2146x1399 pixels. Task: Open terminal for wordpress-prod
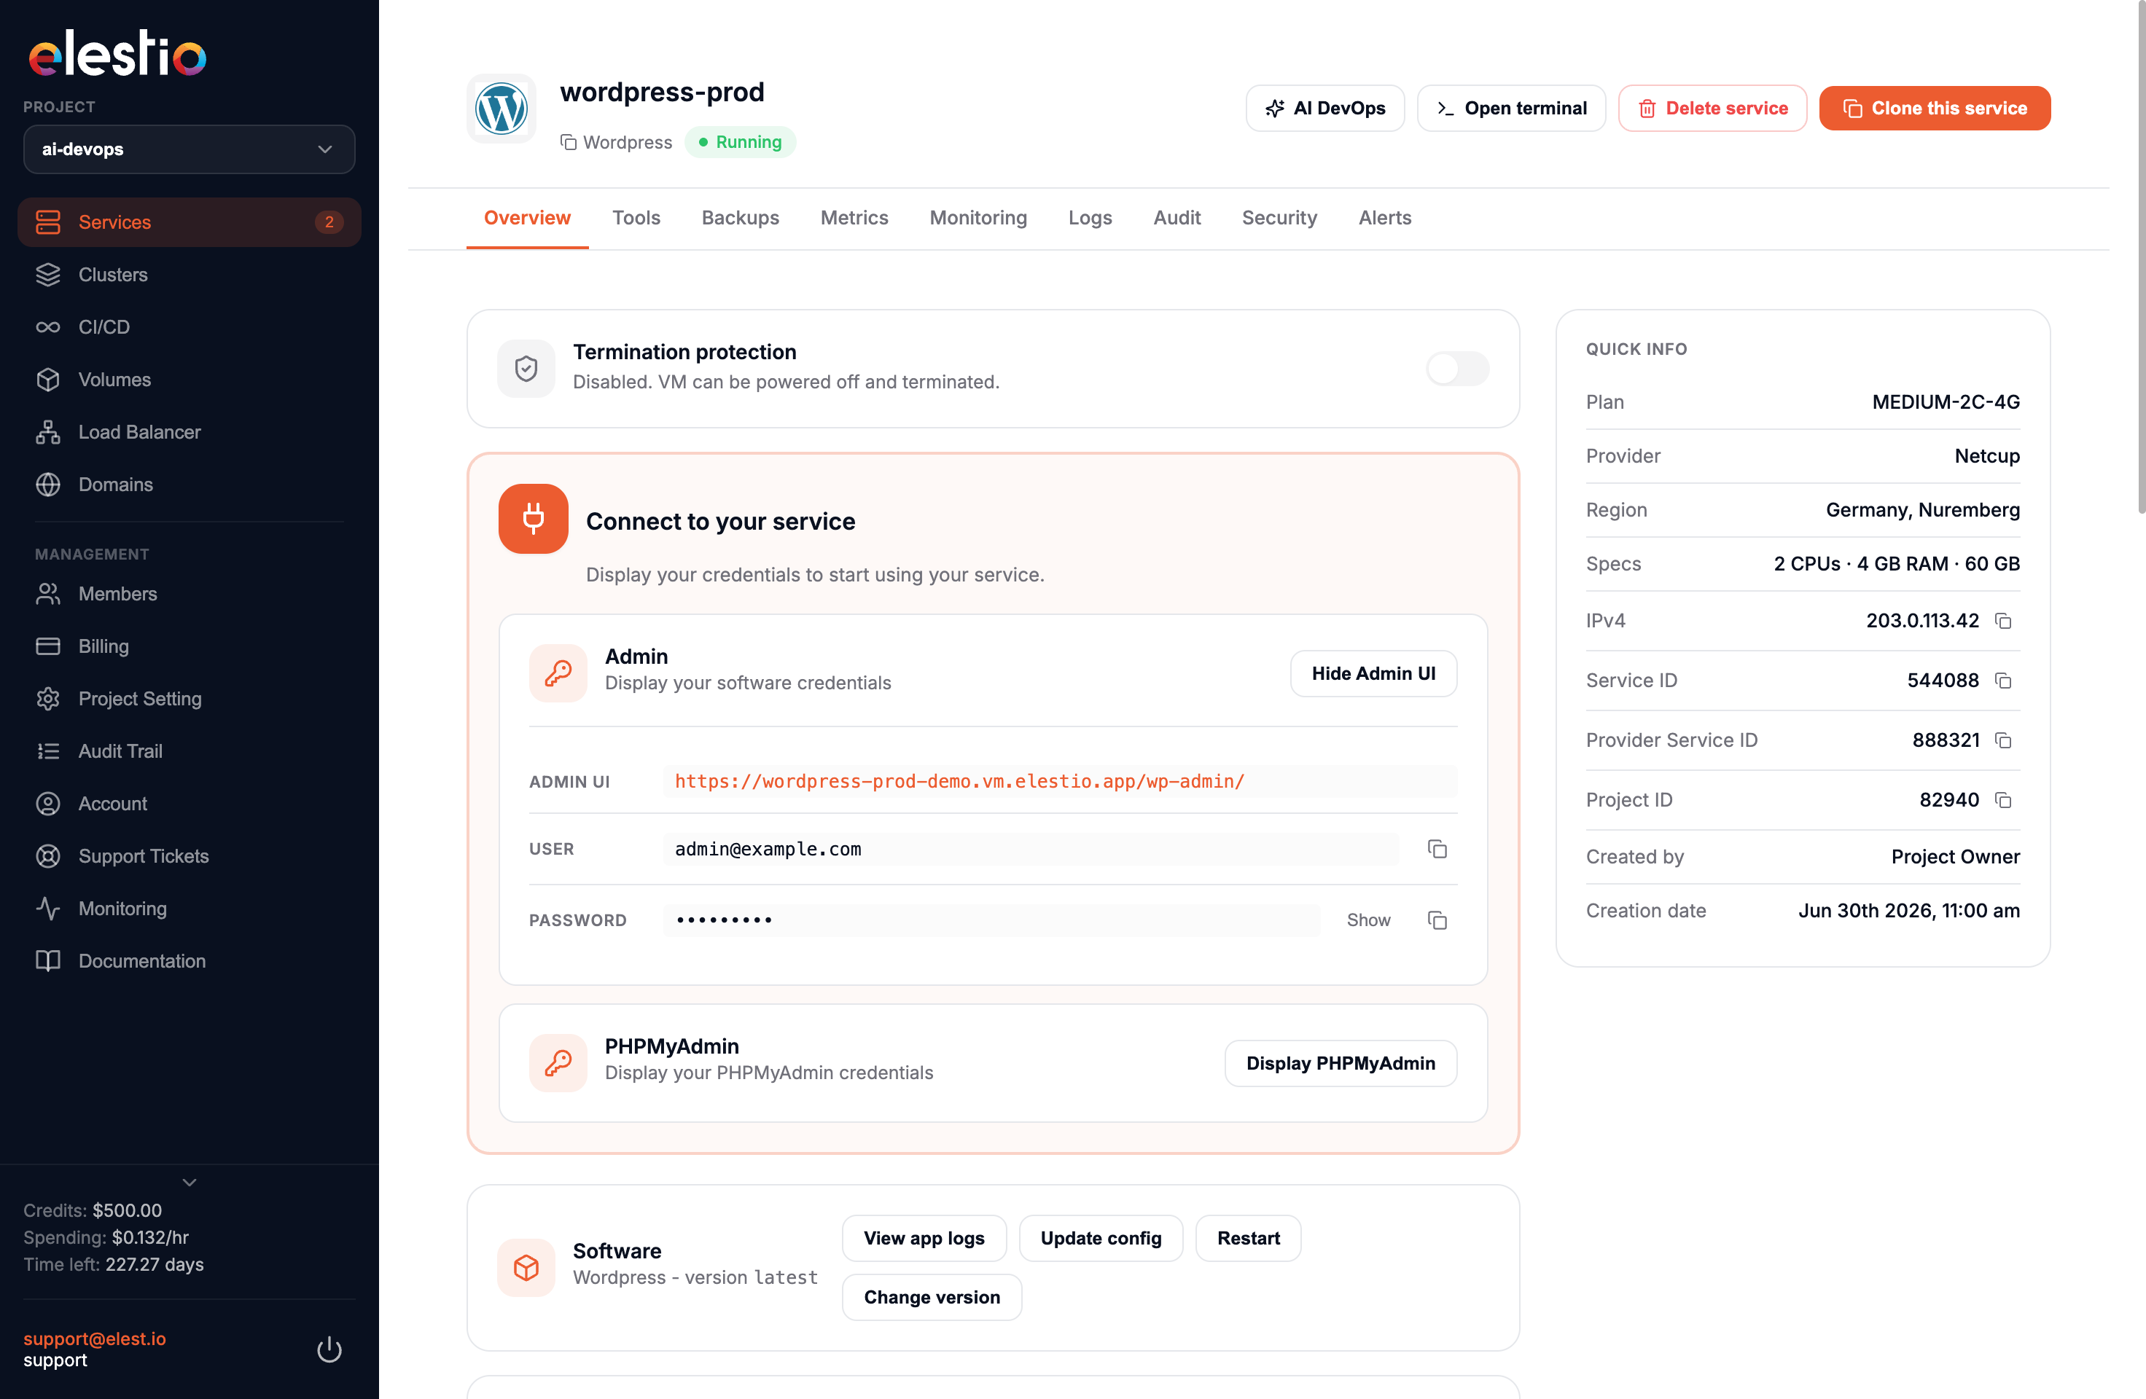tap(1511, 108)
